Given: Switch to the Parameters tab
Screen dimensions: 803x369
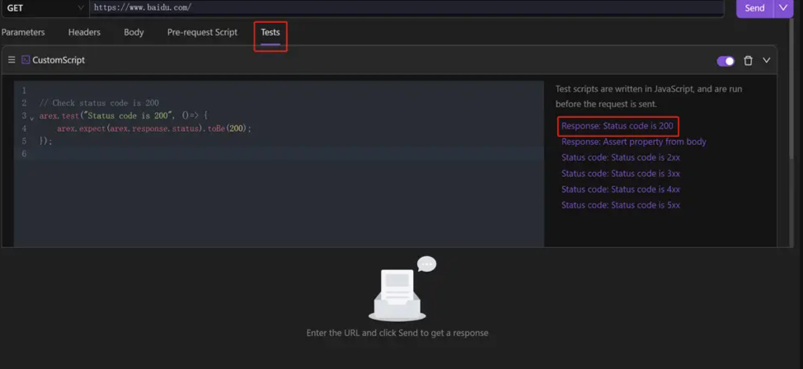Looking at the screenshot, I should [x=23, y=32].
